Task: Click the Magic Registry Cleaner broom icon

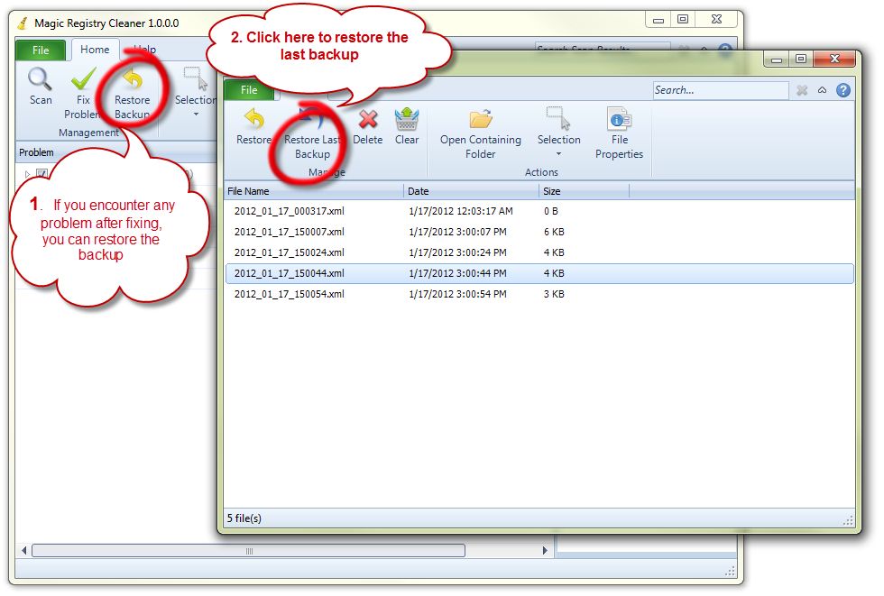Action: [x=23, y=23]
